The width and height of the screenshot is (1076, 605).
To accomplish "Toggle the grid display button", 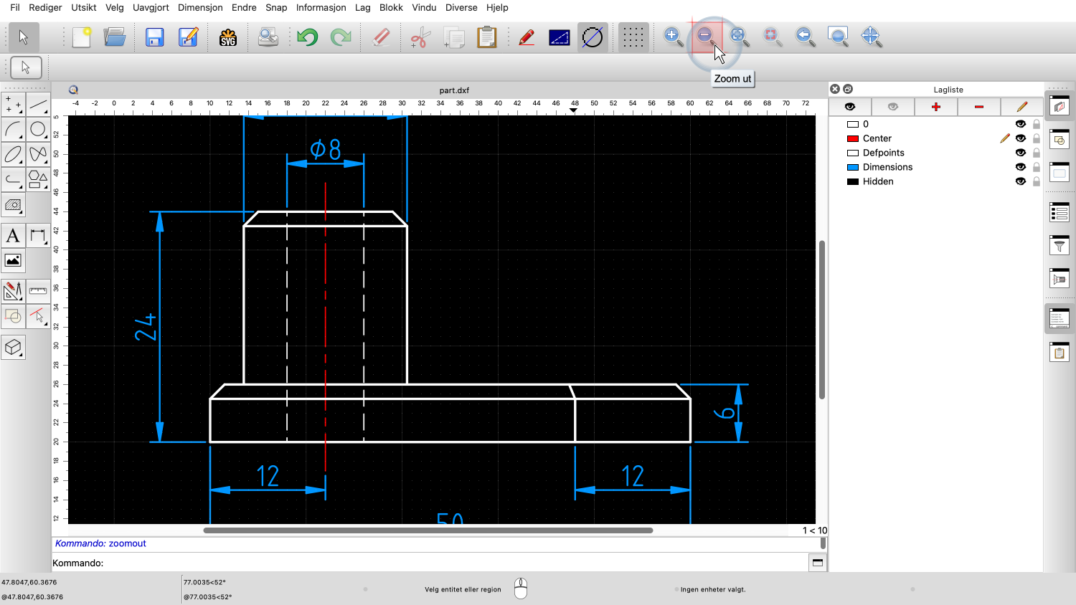I will [x=632, y=37].
